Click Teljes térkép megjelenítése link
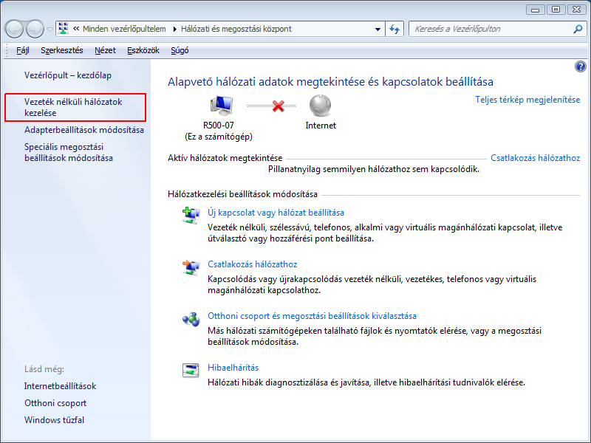Image resolution: width=591 pixels, height=443 pixels. [527, 99]
